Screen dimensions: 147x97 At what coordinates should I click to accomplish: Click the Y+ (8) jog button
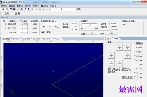(x=119, y=47)
